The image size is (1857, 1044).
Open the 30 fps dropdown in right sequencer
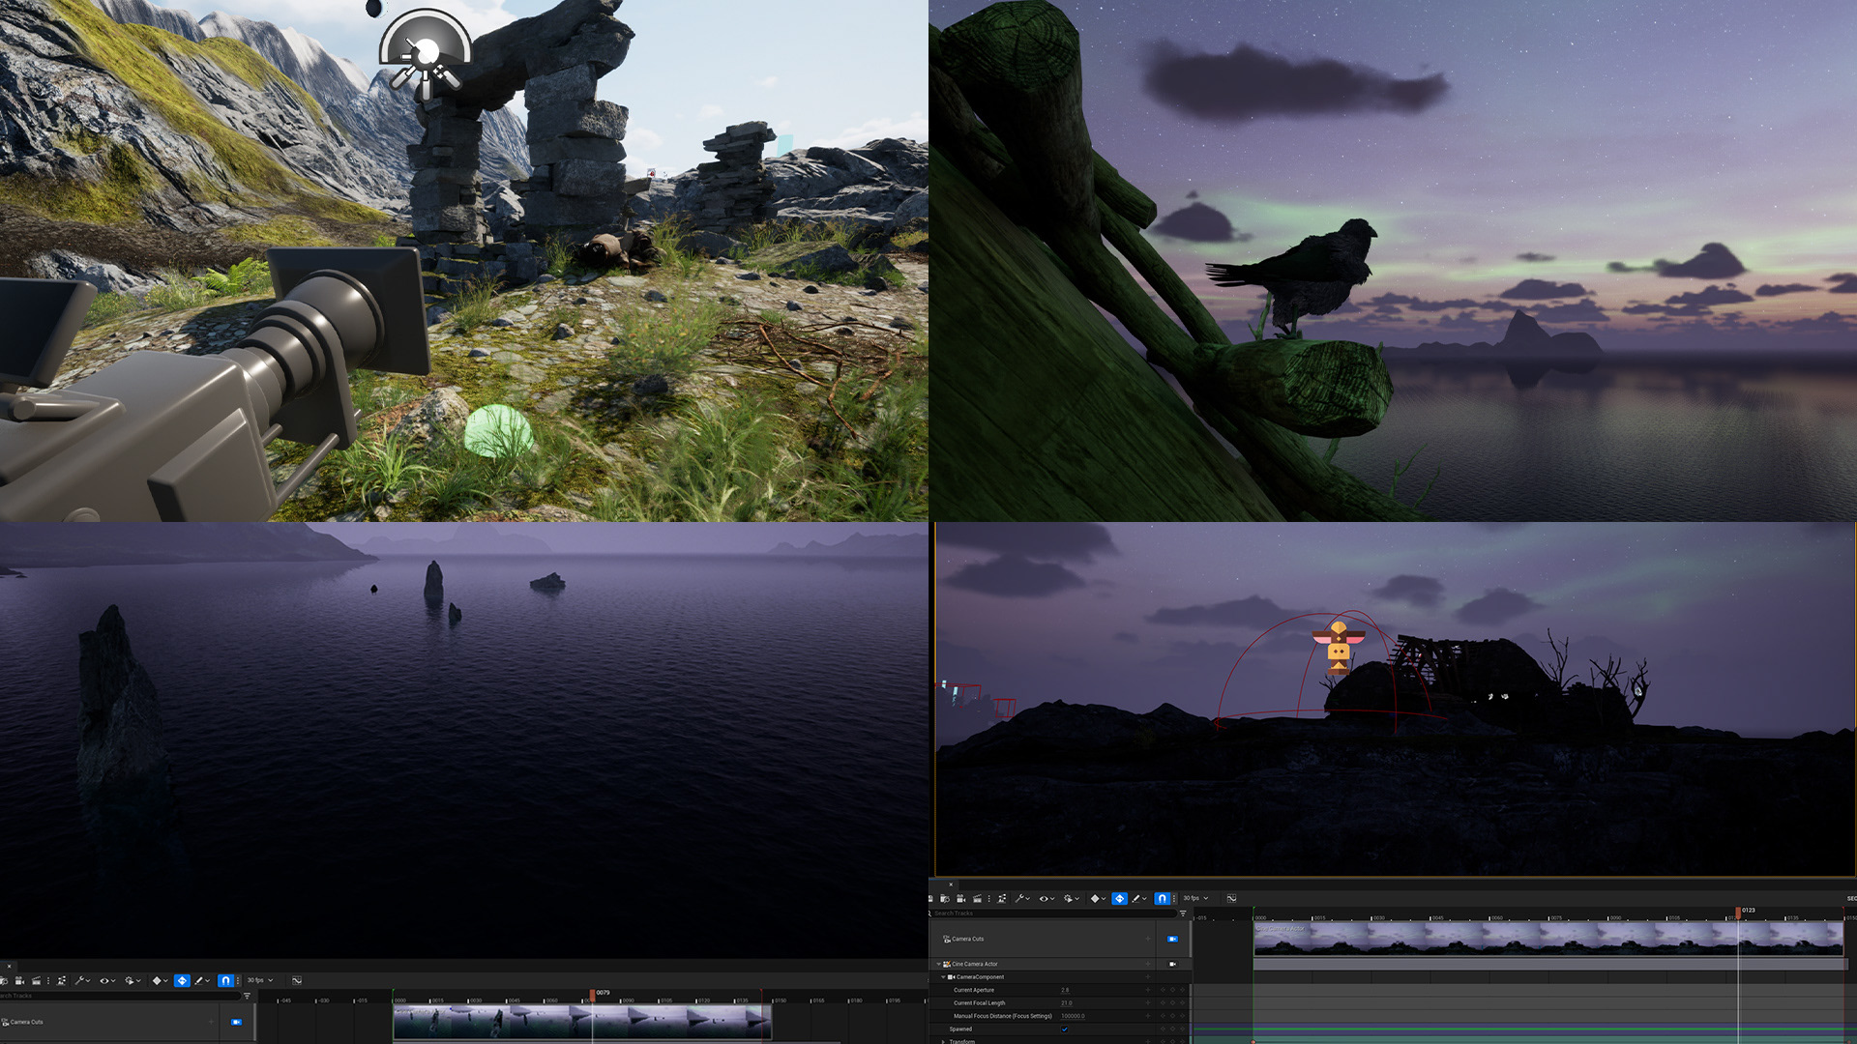tap(1195, 898)
